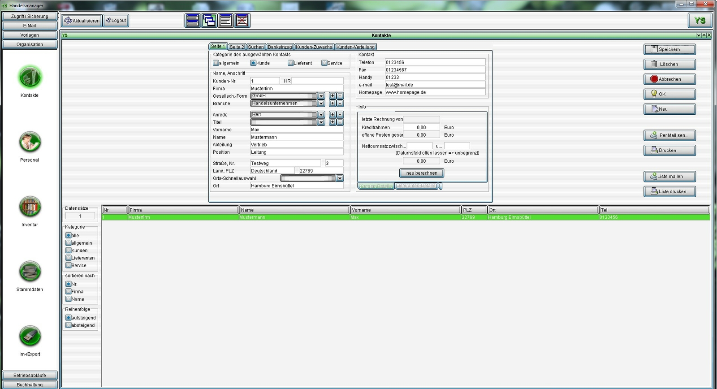Collapse the Kontakte window with down arrow
The height and width of the screenshot is (389, 717).
click(x=699, y=35)
